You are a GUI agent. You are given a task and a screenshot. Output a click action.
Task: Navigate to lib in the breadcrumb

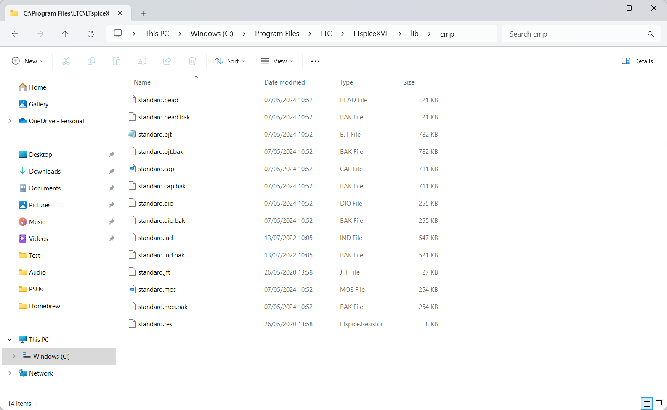click(415, 34)
